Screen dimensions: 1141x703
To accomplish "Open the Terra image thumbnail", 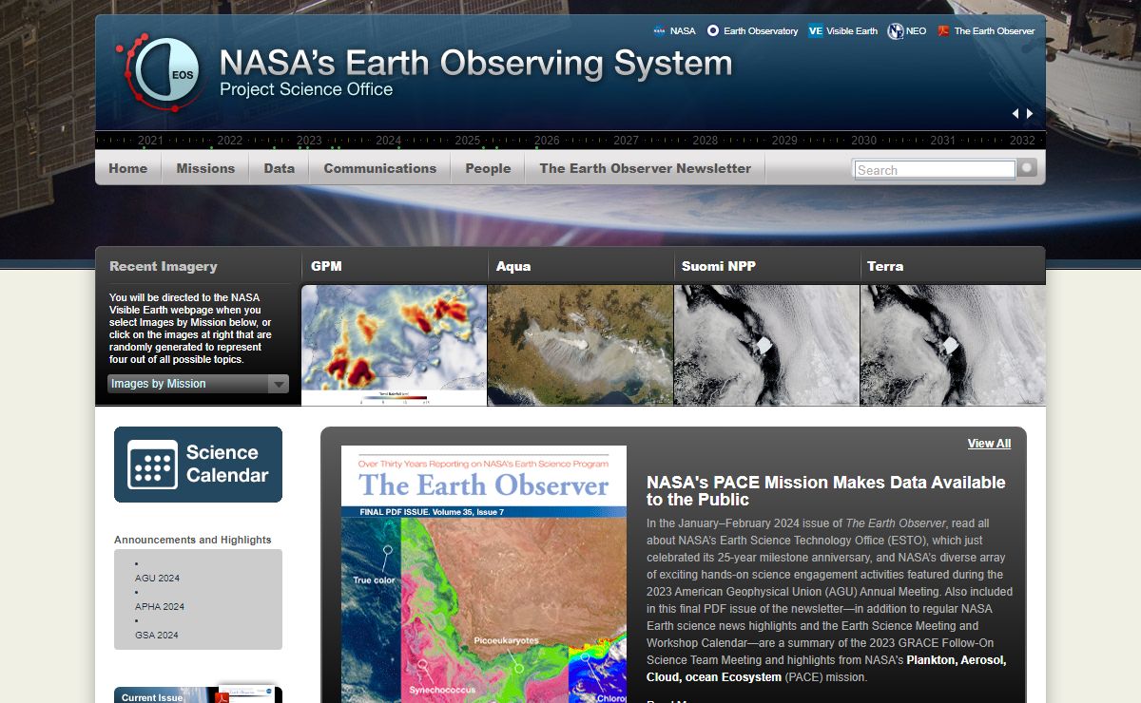I will 953,345.
